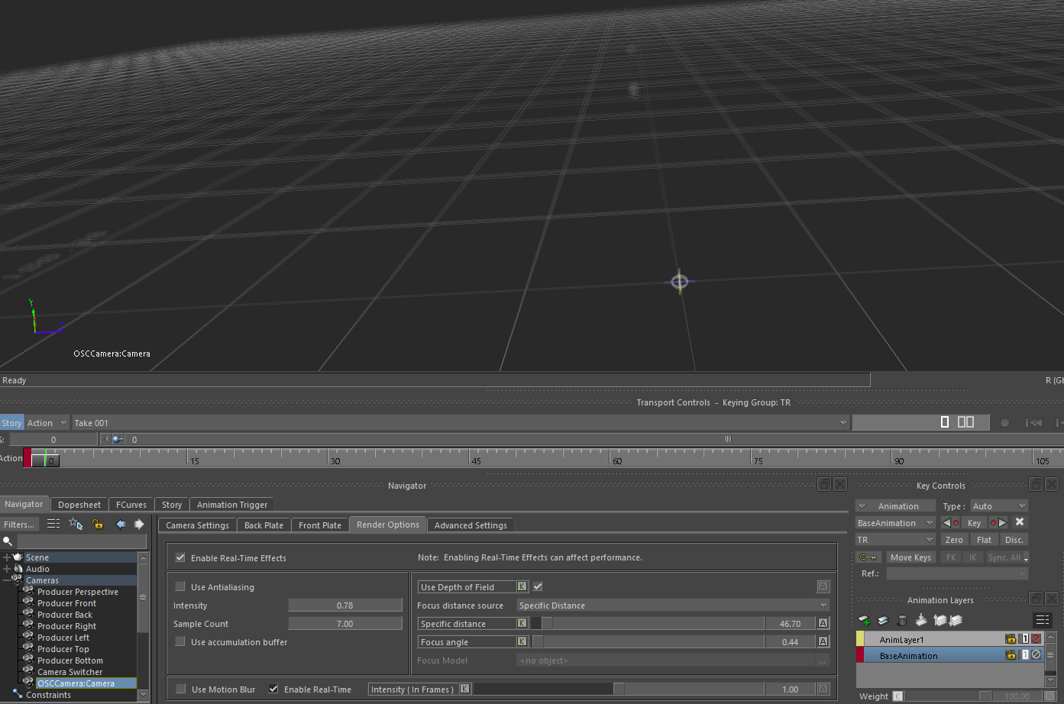Open the Camera Settings tab
The width and height of the screenshot is (1064, 704).
click(x=197, y=525)
